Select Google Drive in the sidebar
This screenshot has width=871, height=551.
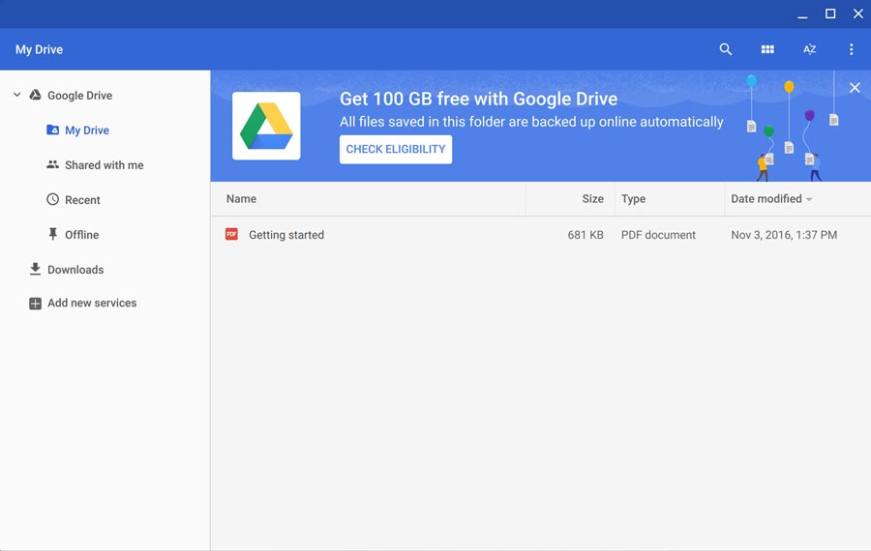80,96
